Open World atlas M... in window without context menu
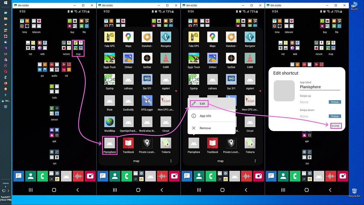This screenshot has width=364, height=205. pyautogui.click(x=147, y=122)
